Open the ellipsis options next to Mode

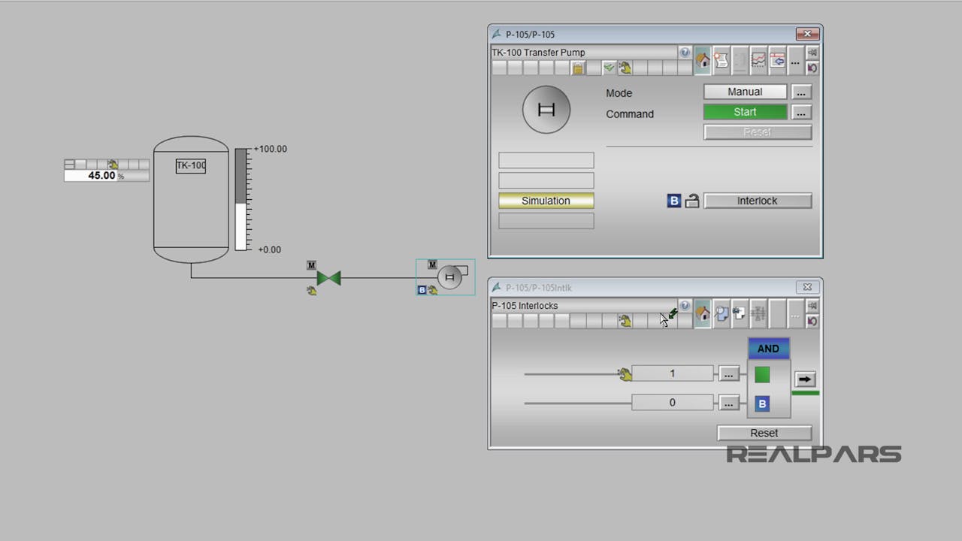click(x=800, y=92)
